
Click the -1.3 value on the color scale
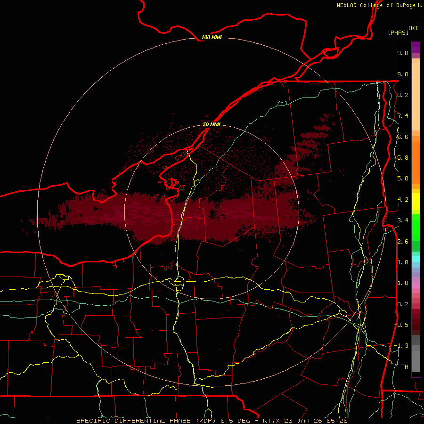click(401, 346)
